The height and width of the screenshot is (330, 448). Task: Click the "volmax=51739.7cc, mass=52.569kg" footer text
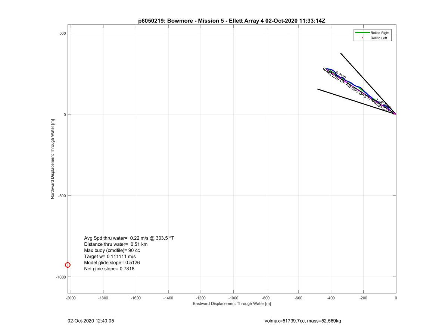tap(303, 321)
